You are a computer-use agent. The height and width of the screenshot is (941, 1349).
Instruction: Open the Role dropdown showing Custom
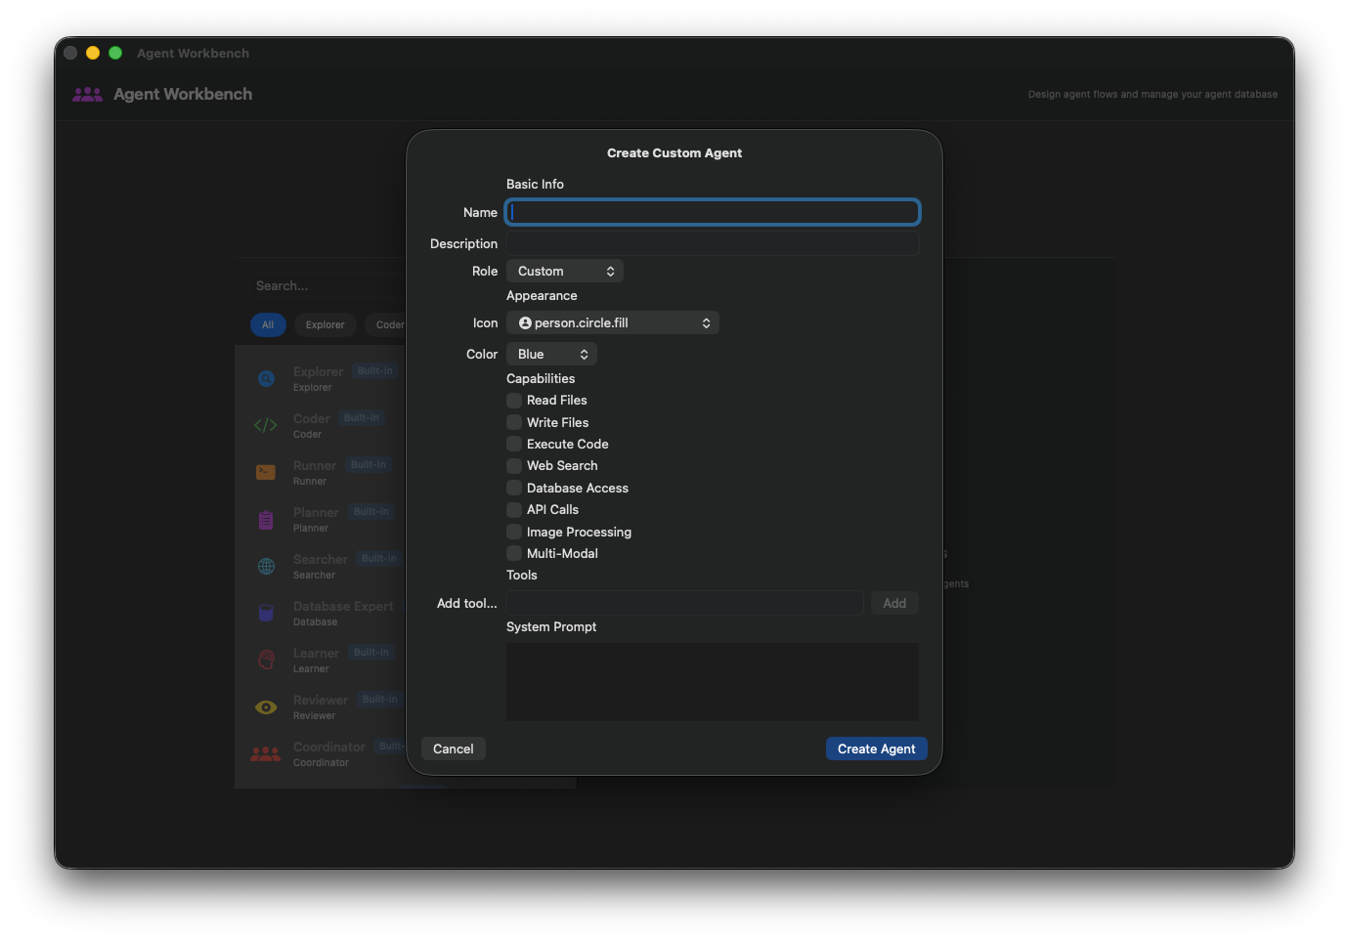[x=564, y=271]
